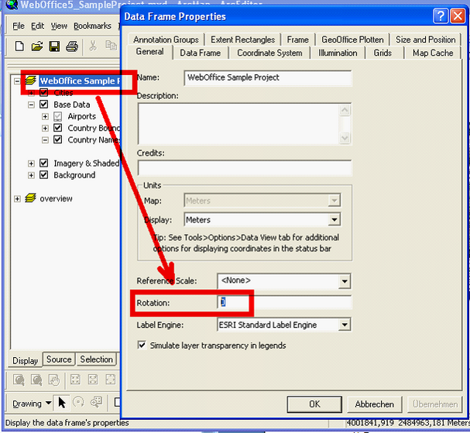Click the dialog Help question mark icon

pyautogui.click(x=441, y=16)
